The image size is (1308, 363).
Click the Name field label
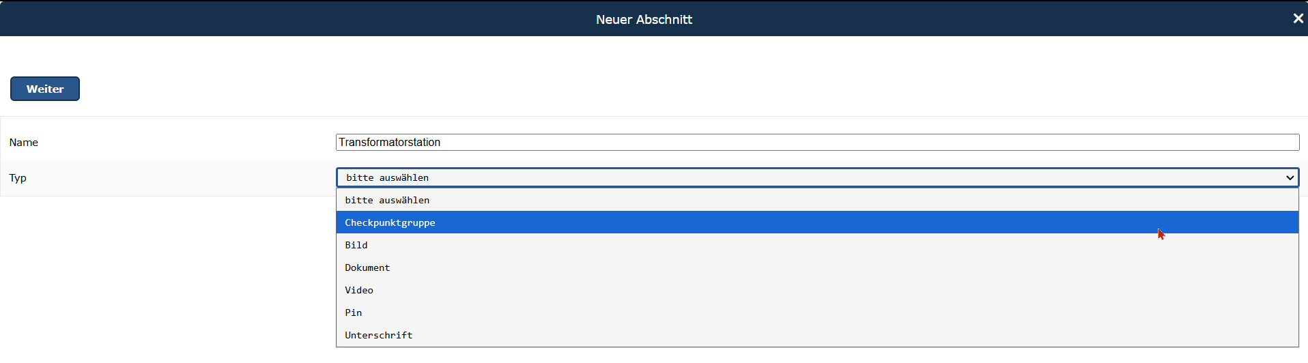pyautogui.click(x=24, y=142)
